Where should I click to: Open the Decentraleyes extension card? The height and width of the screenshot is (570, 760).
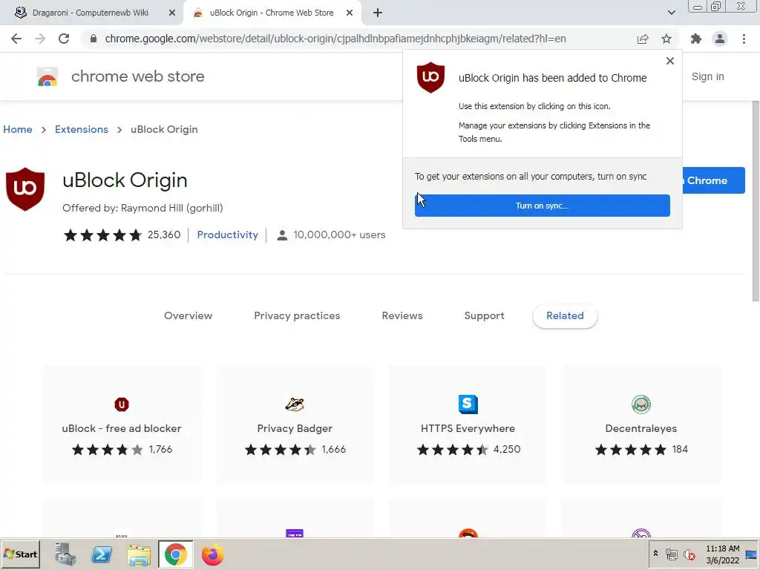coord(641,425)
